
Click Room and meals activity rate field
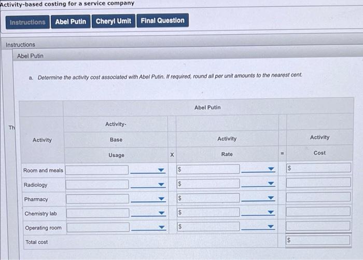click(208, 169)
